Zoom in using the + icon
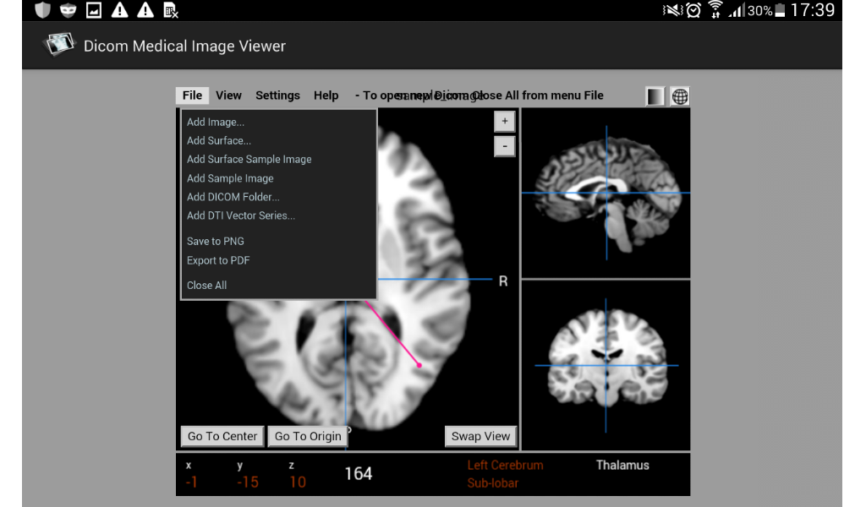This screenshot has height=507, width=866. click(503, 121)
